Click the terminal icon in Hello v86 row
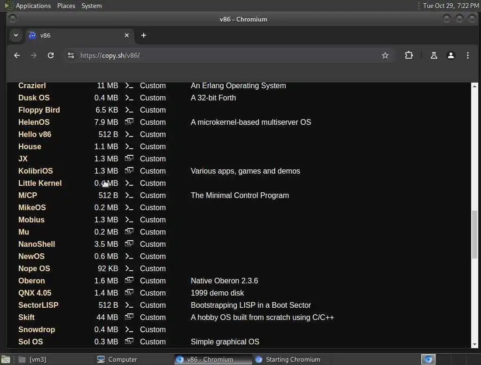 (129, 134)
